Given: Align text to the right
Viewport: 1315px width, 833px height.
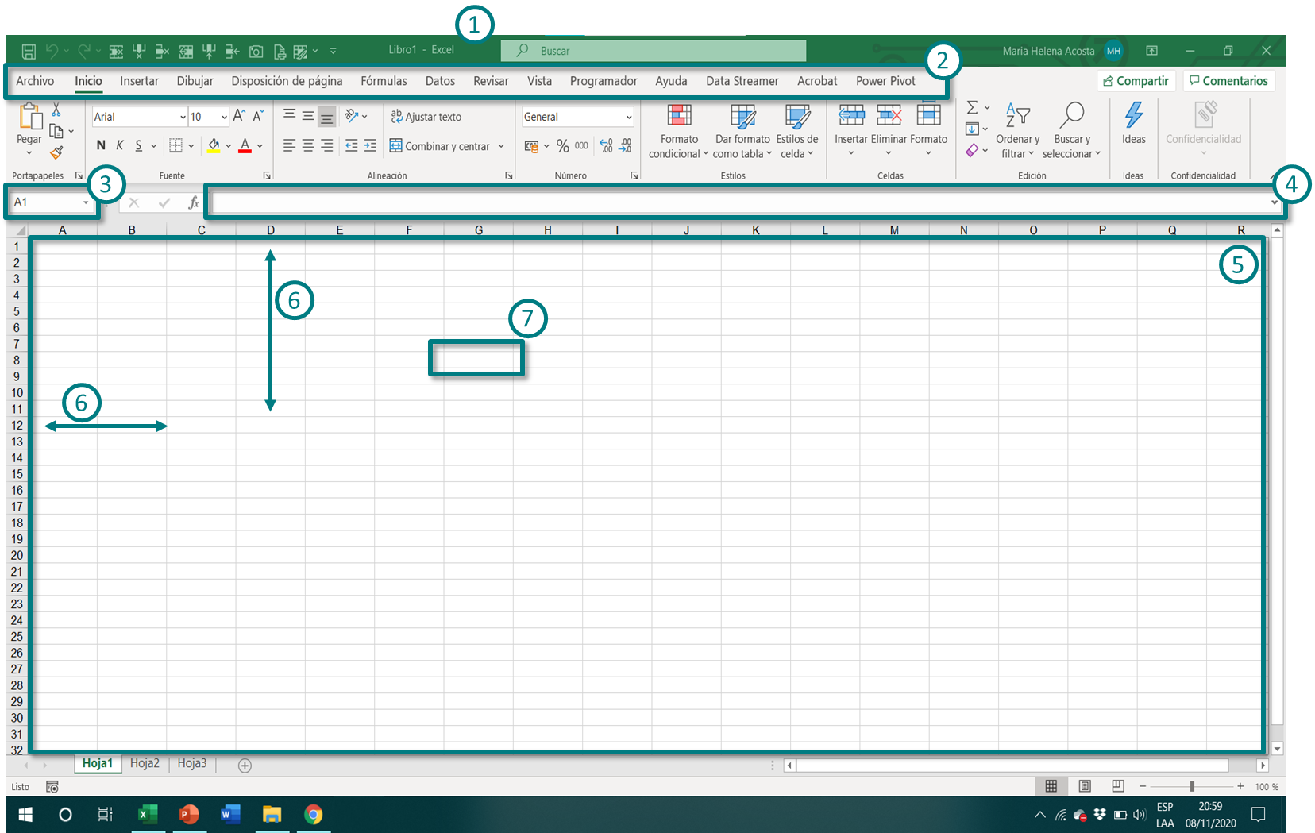Looking at the screenshot, I should click(x=326, y=146).
